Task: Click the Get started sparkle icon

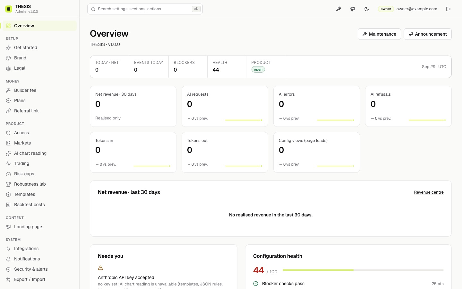Action: click(x=8, y=48)
